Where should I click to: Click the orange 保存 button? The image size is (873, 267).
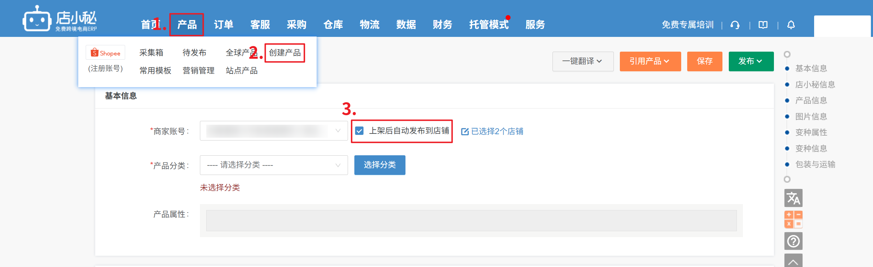[704, 61]
